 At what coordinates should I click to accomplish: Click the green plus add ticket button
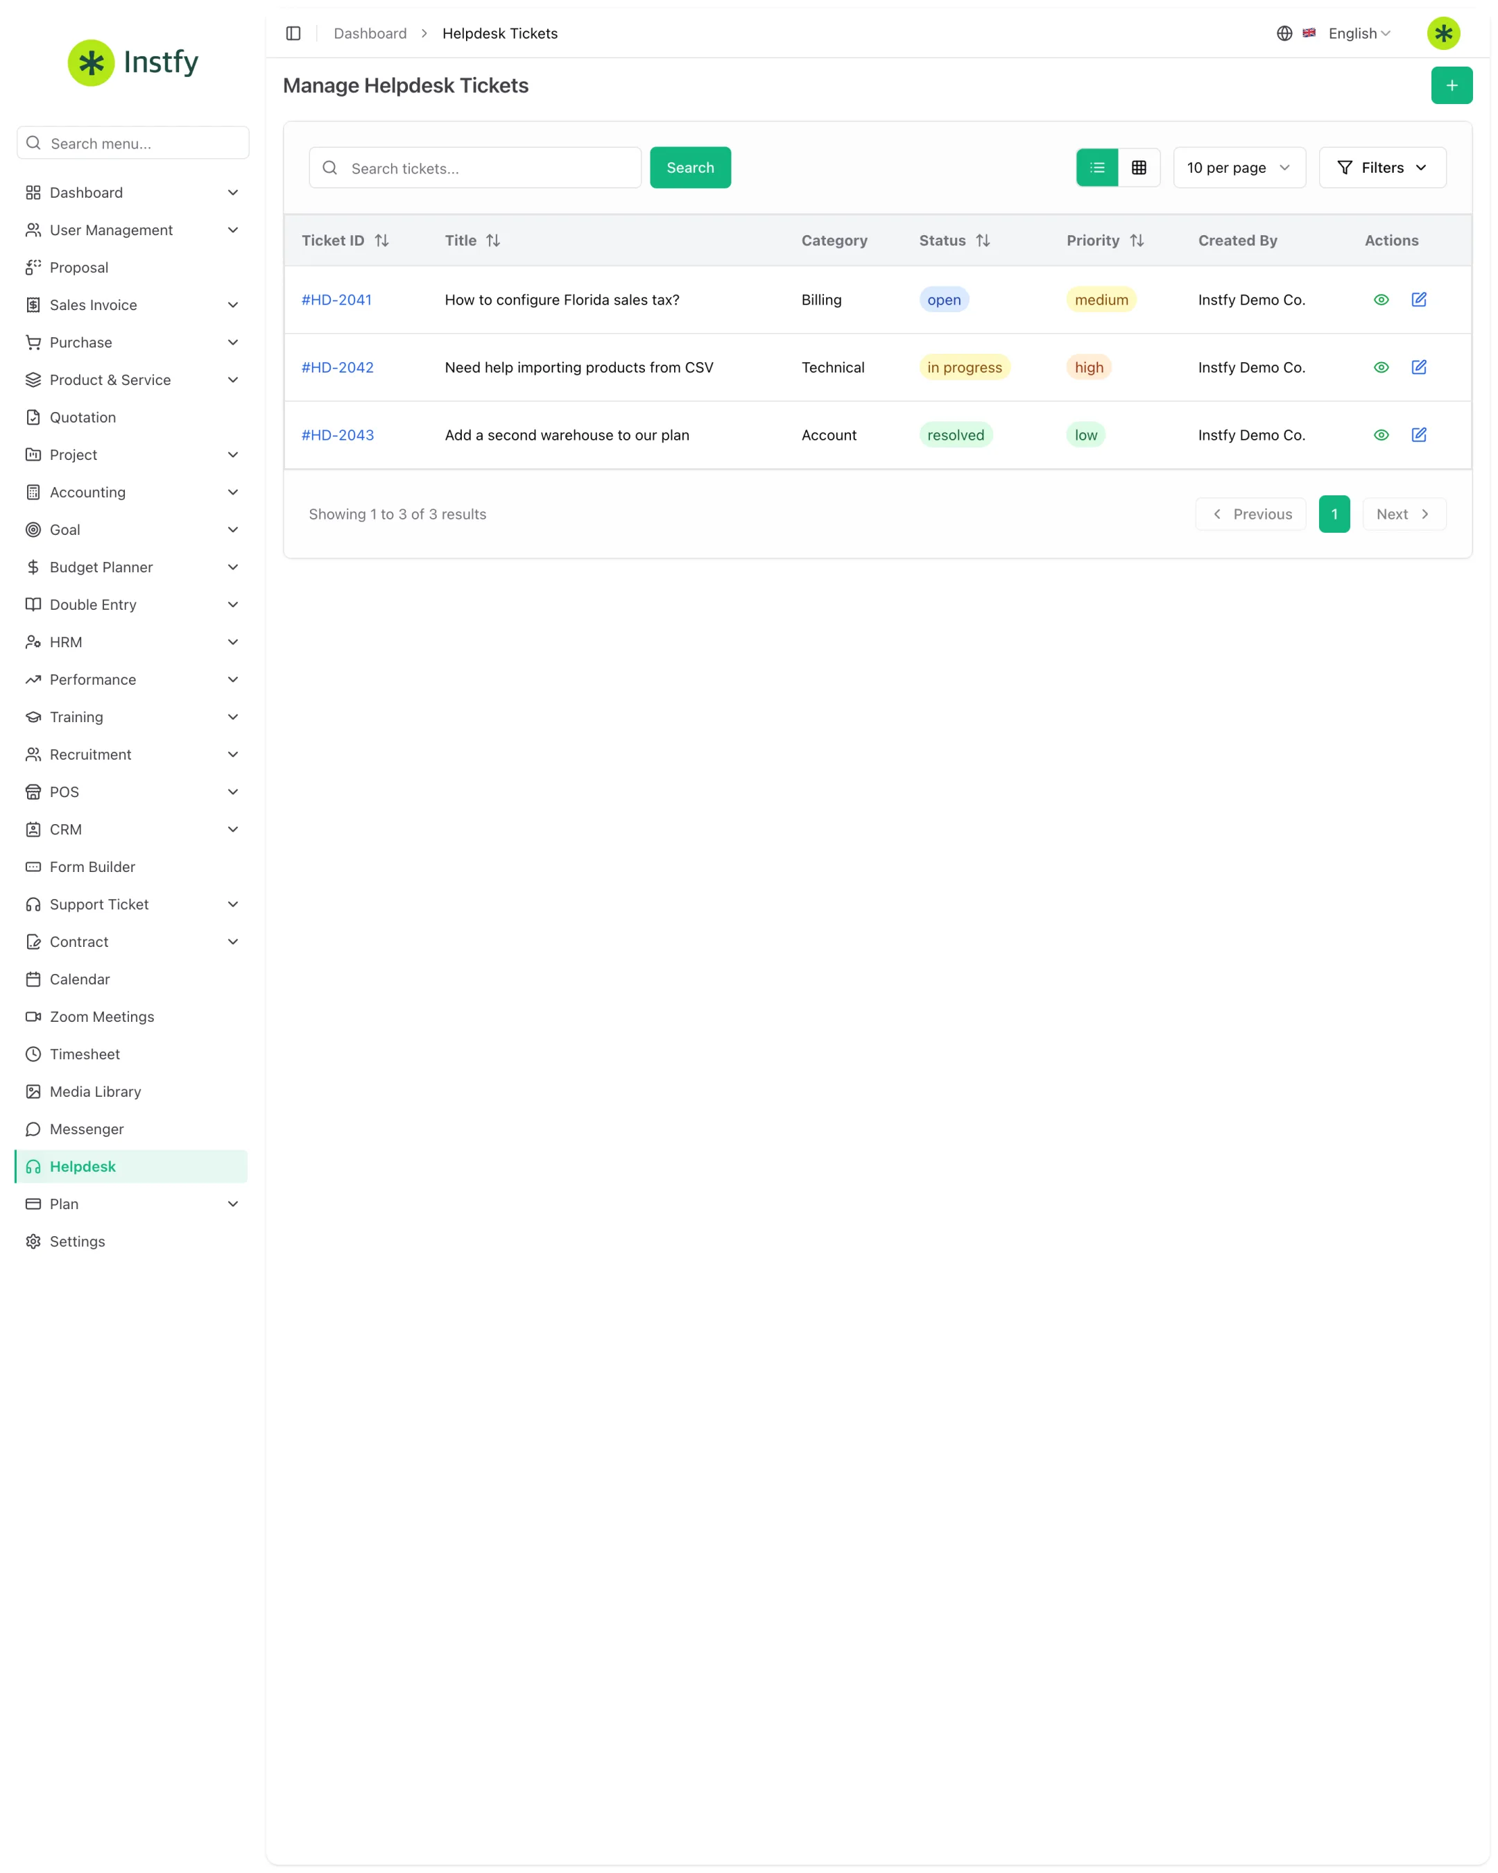click(x=1451, y=85)
